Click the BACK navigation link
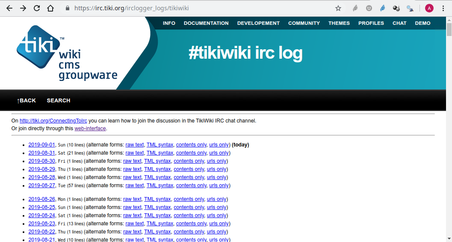The image size is (452, 242). tap(26, 101)
